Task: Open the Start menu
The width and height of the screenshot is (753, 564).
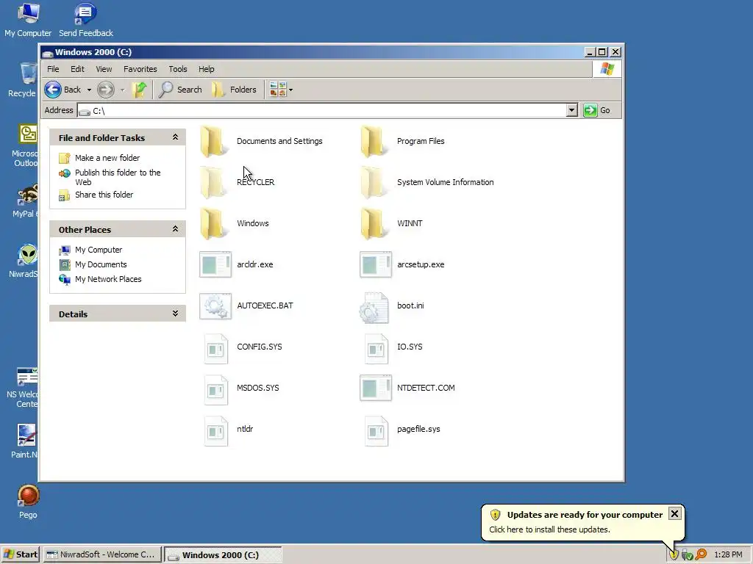Action: [20, 554]
